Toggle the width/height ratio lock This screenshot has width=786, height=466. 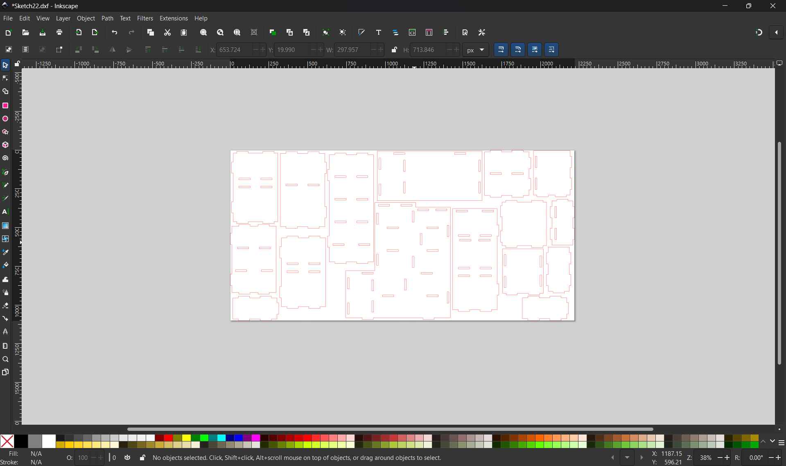tap(394, 49)
